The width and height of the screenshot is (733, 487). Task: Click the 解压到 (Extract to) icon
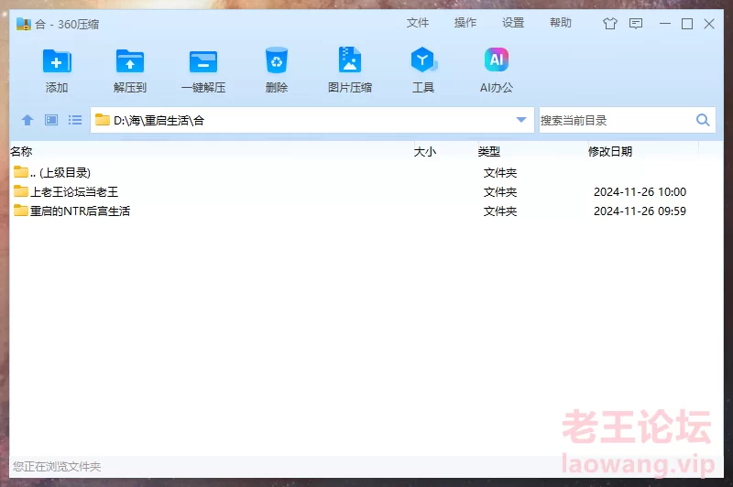pos(130,61)
